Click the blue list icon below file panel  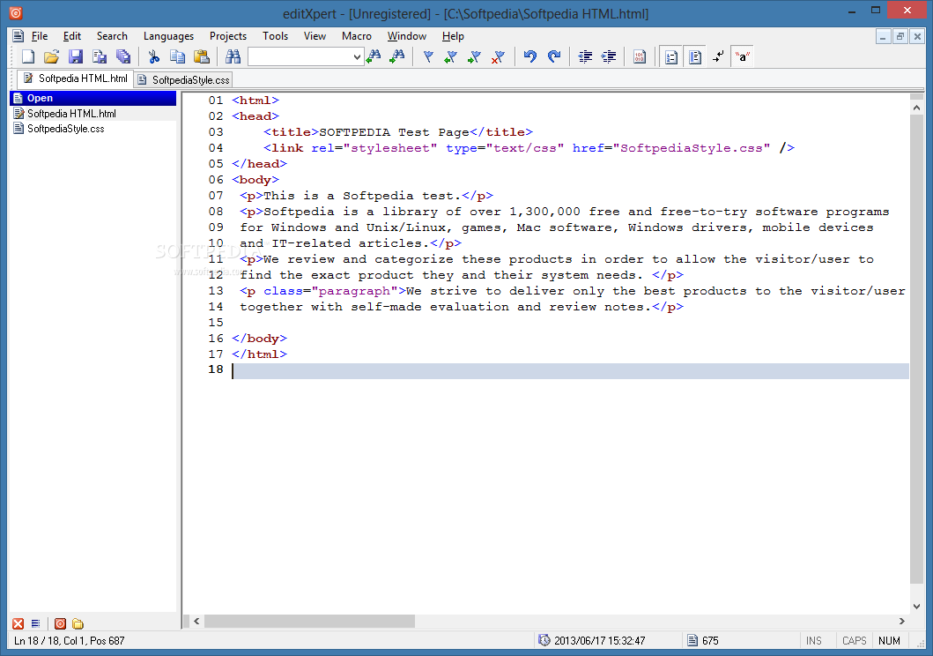point(36,623)
